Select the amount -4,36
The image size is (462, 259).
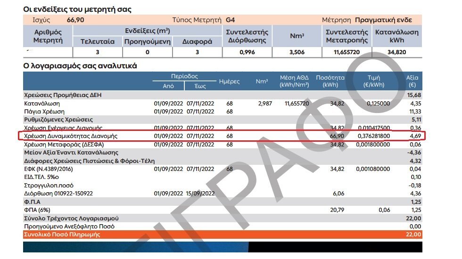[x=414, y=153]
